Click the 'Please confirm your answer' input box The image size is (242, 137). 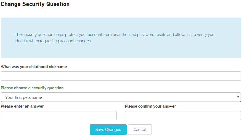[x=183, y=116]
